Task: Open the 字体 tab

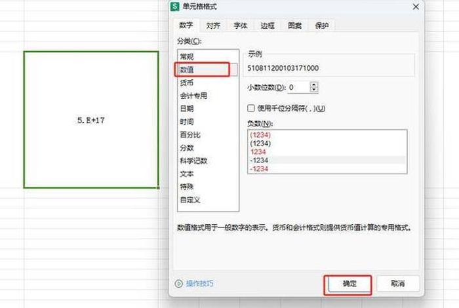Action: [241, 26]
